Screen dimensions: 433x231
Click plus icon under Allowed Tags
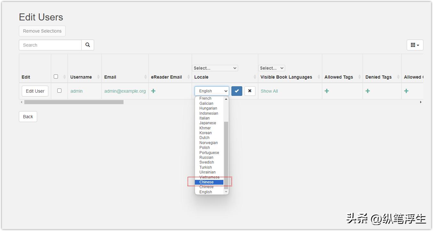point(327,91)
